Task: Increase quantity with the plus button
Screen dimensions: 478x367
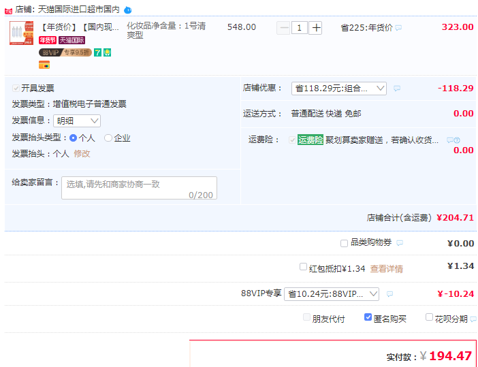Action: pyautogui.click(x=316, y=28)
